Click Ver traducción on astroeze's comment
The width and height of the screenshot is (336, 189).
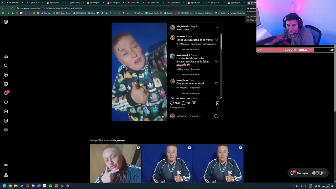point(209,44)
